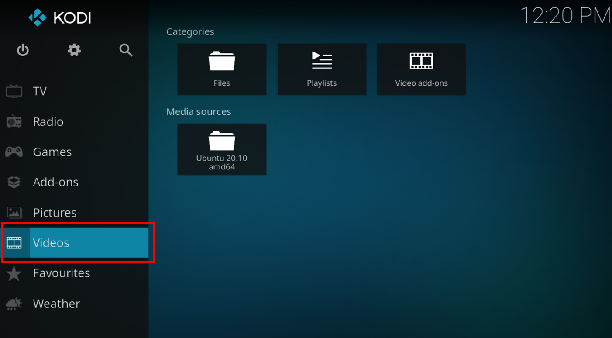The height and width of the screenshot is (338, 612).
Task: Click the Video add-ons filmstrip icon
Action: pos(421,61)
